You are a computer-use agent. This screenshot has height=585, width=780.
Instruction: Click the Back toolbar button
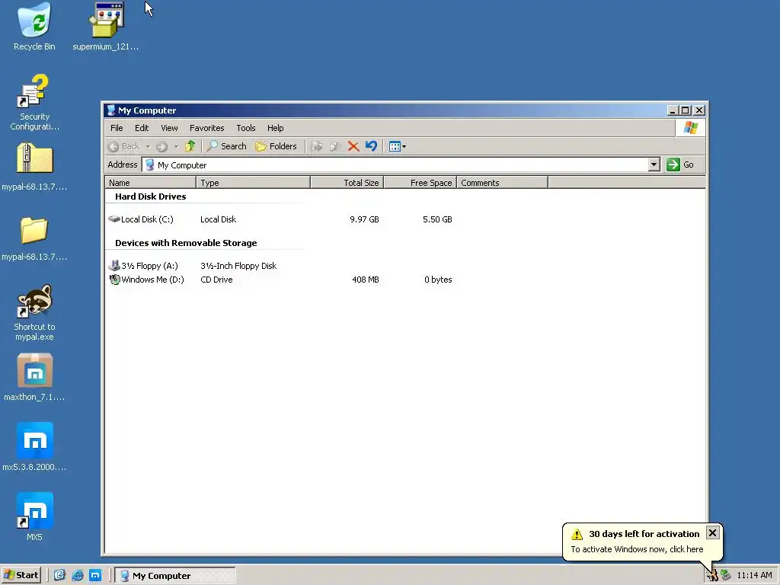(123, 146)
